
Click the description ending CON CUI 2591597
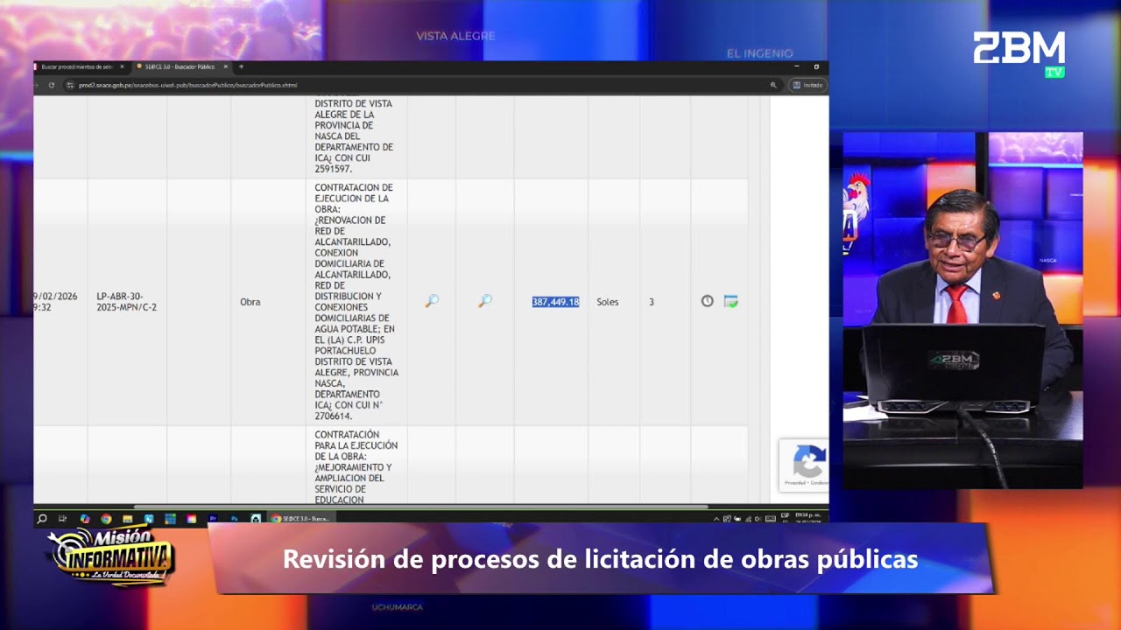[x=355, y=136]
